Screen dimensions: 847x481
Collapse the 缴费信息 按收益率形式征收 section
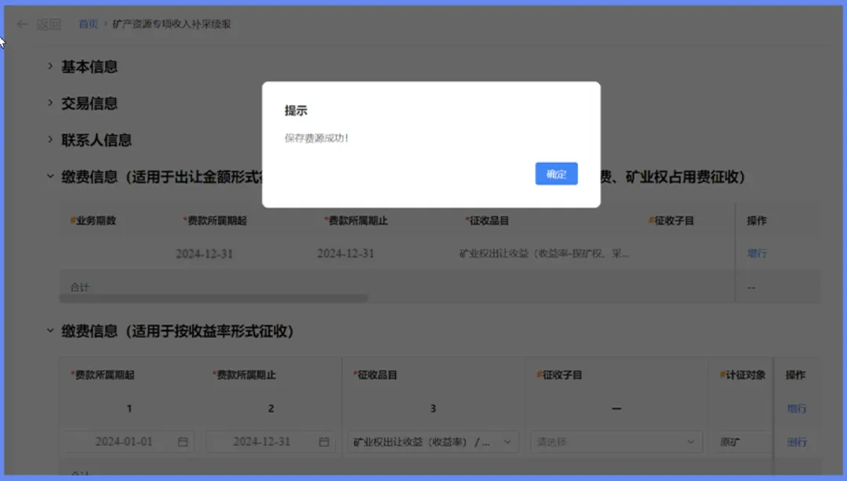point(51,332)
